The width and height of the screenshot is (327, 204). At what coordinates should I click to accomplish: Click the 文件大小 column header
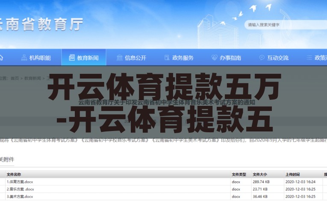pyautogui.click(x=260, y=175)
